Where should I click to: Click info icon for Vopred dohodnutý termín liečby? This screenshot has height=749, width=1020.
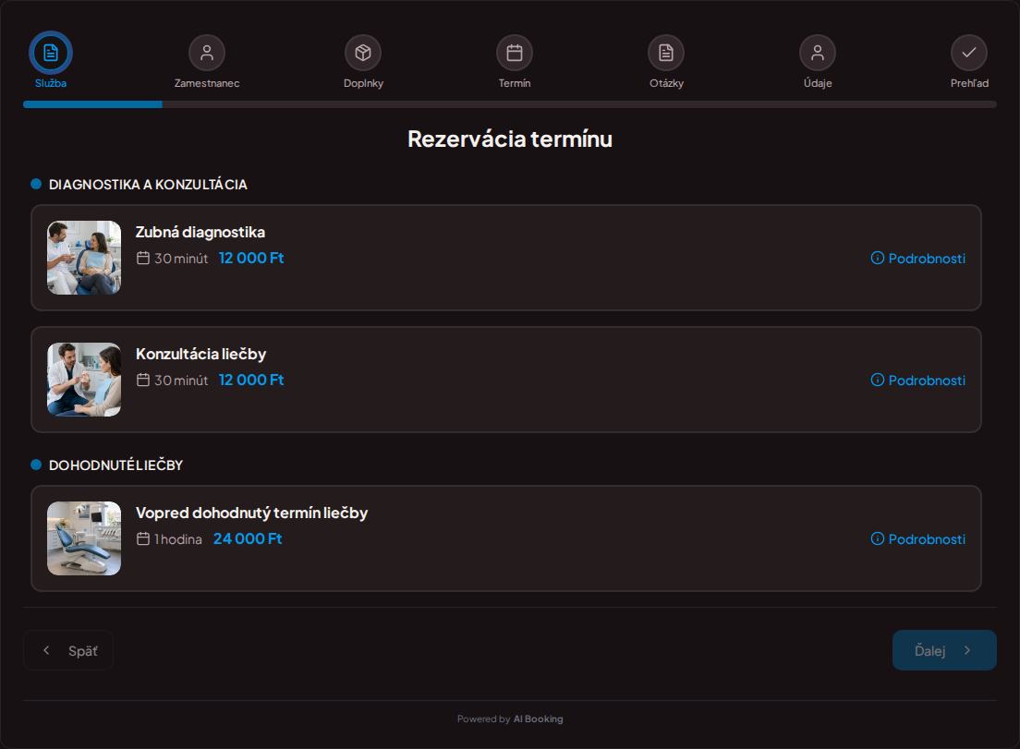pyautogui.click(x=878, y=538)
